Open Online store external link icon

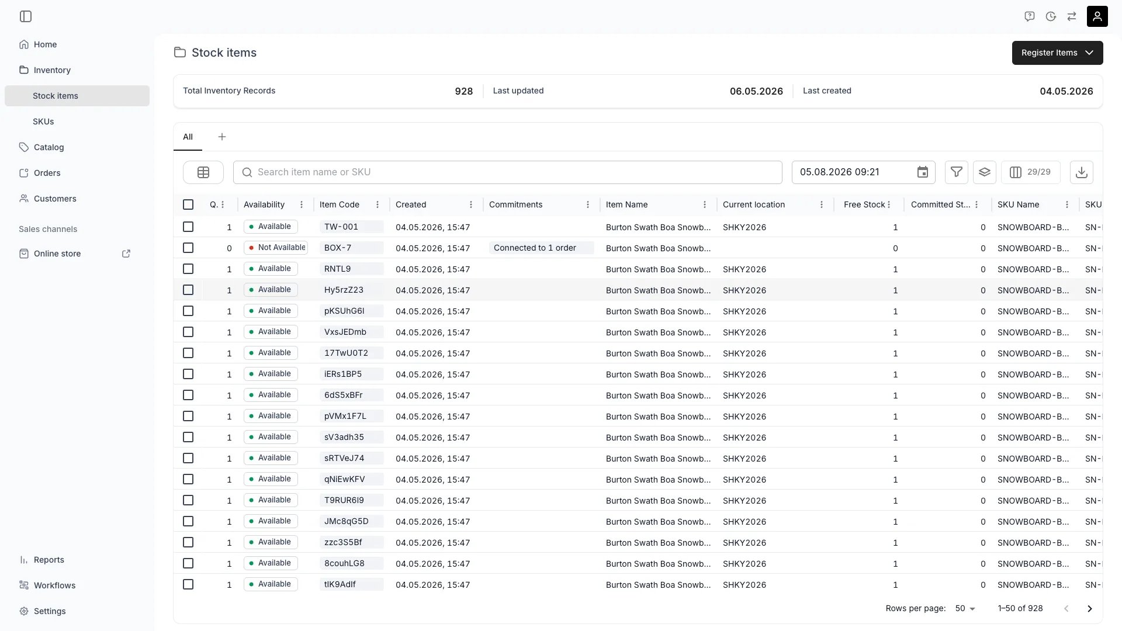click(126, 254)
